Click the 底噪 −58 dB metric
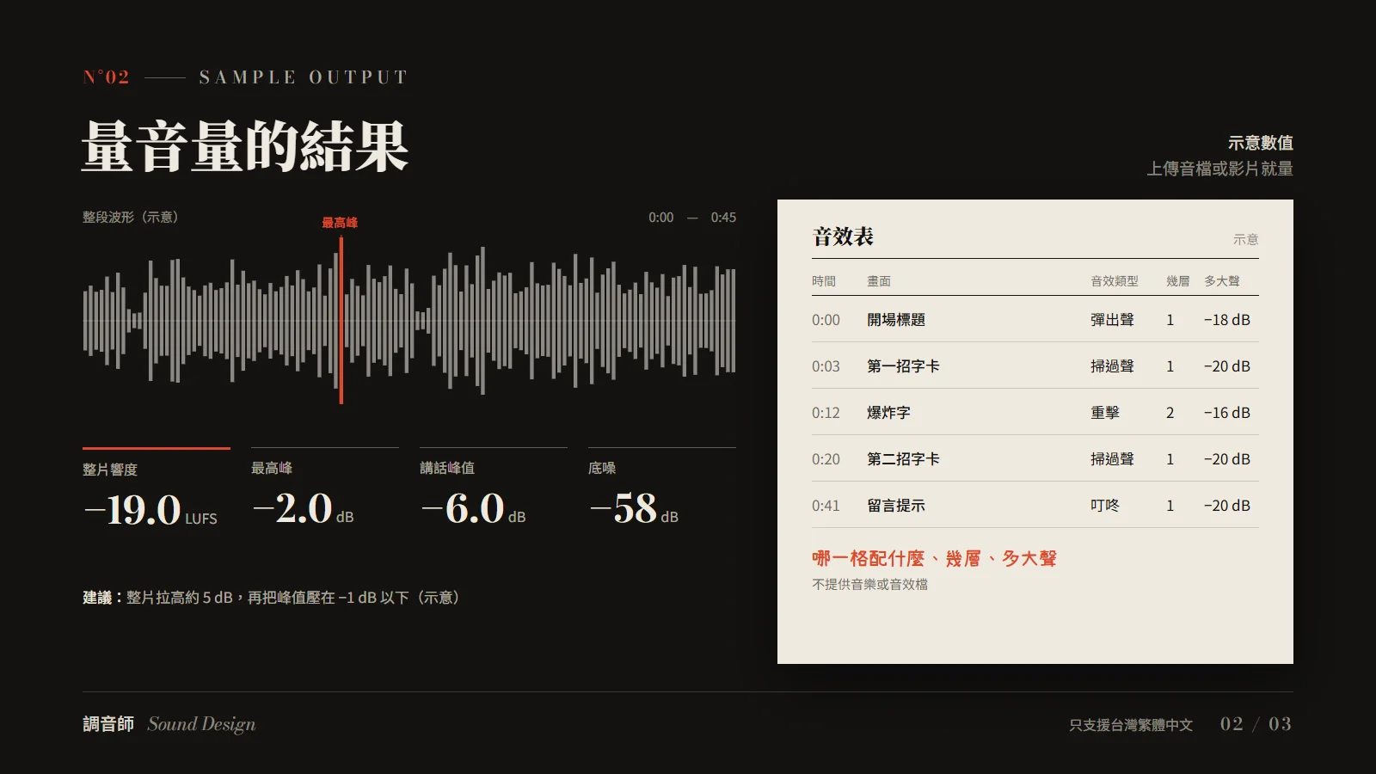 click(x=634, y=508)
